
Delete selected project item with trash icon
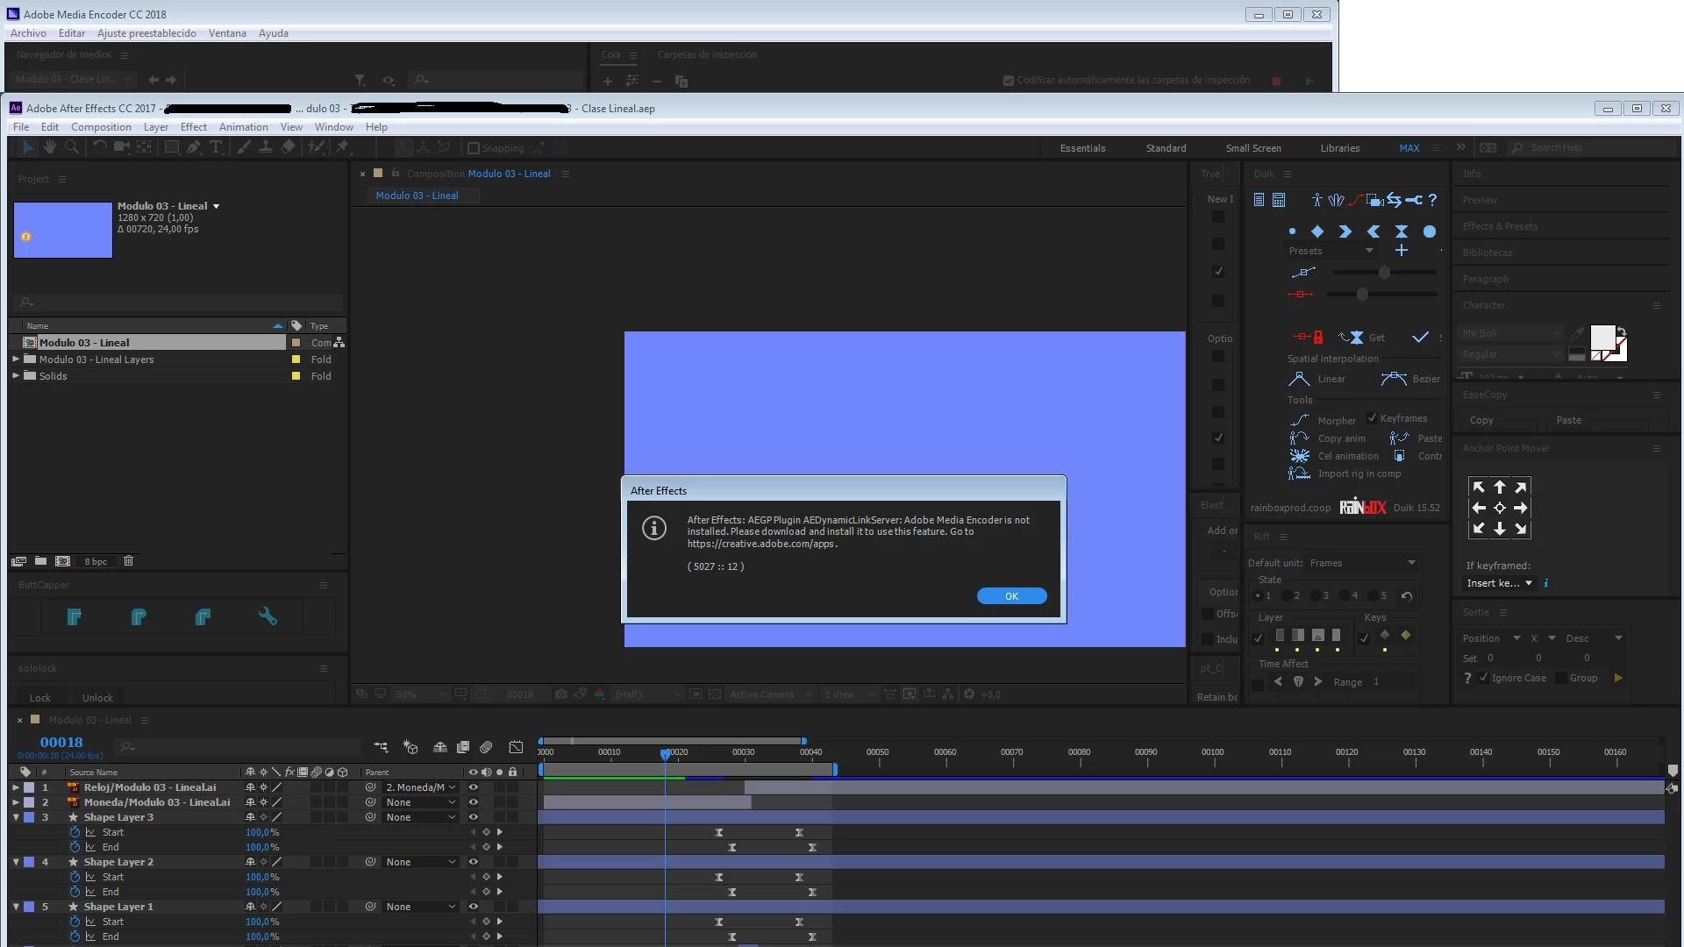128,561
